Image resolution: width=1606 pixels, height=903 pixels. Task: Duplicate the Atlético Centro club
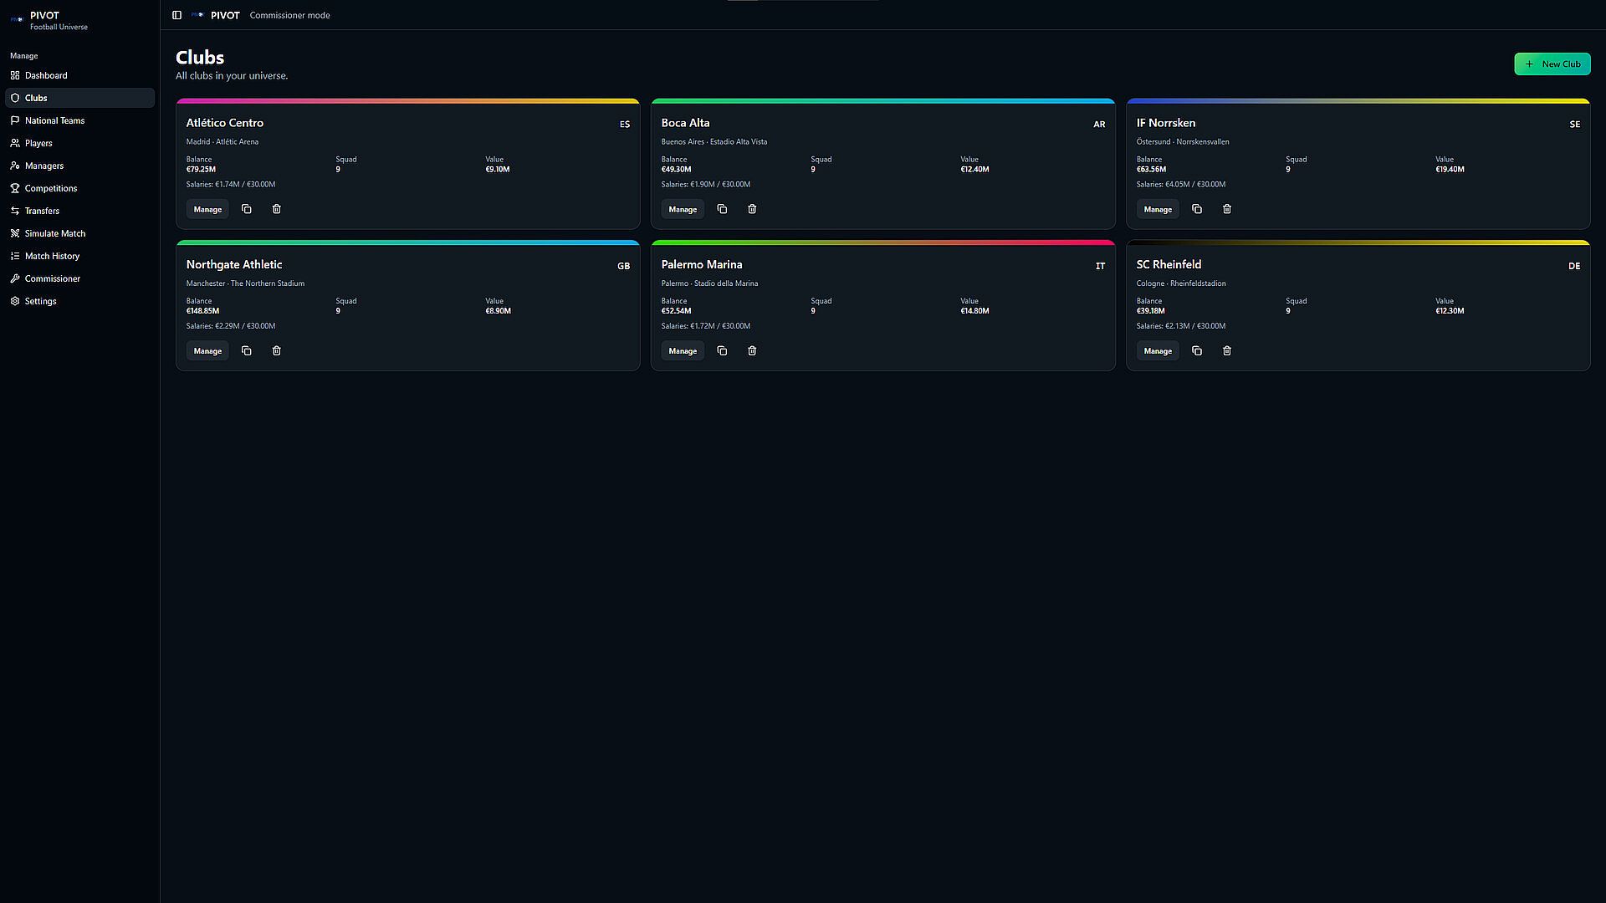(x=247, y=209)
